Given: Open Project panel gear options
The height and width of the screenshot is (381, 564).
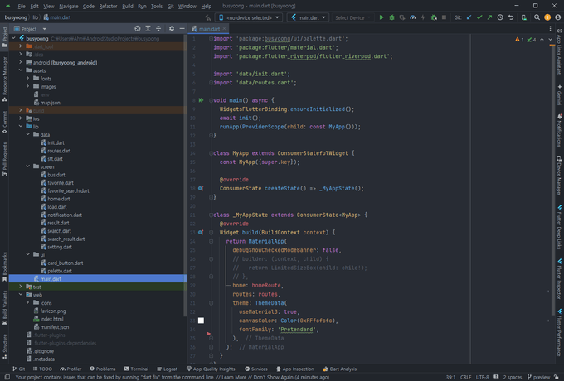Looking at the screenshot, I should point(172,29).
